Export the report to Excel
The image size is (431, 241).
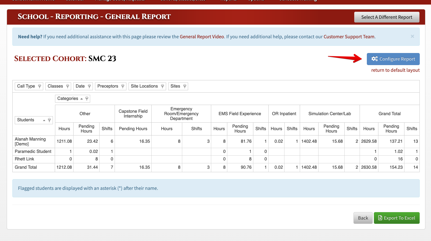[397, 218]
